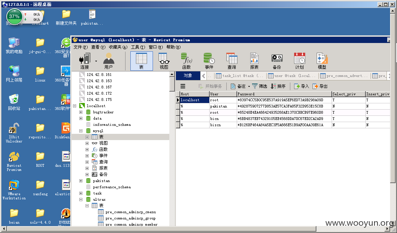The image size is (397, 233).
Task: Open the 连接 connection tool
Action: tap(84, 61)
